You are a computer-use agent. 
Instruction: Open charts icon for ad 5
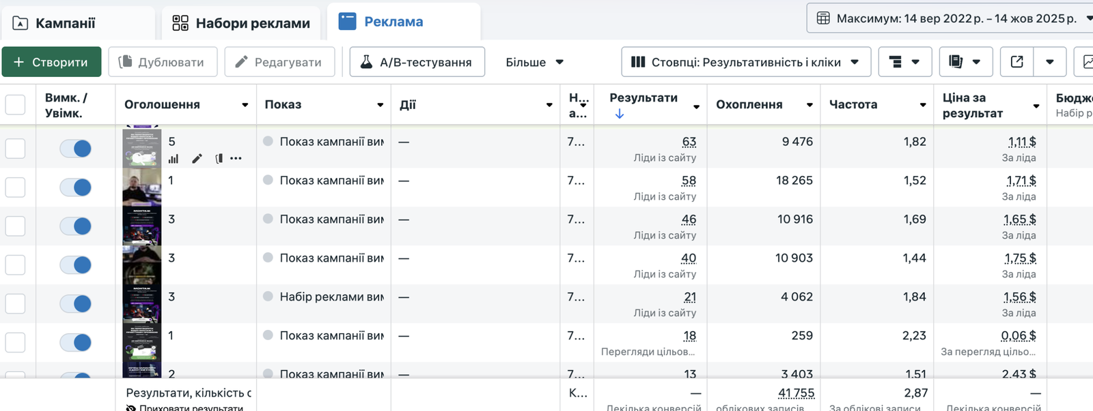tap(174, 159)
